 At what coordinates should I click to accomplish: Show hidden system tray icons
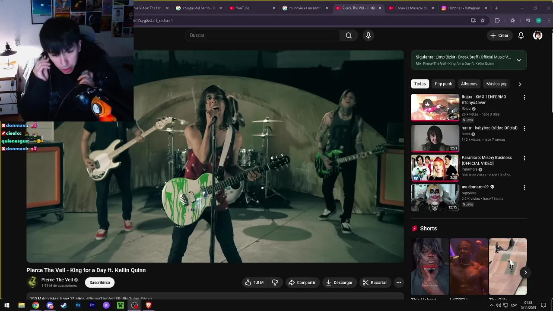(x=491, y=305)
